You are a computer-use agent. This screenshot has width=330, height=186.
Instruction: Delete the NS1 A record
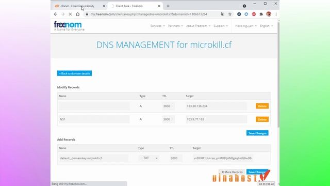262,119
